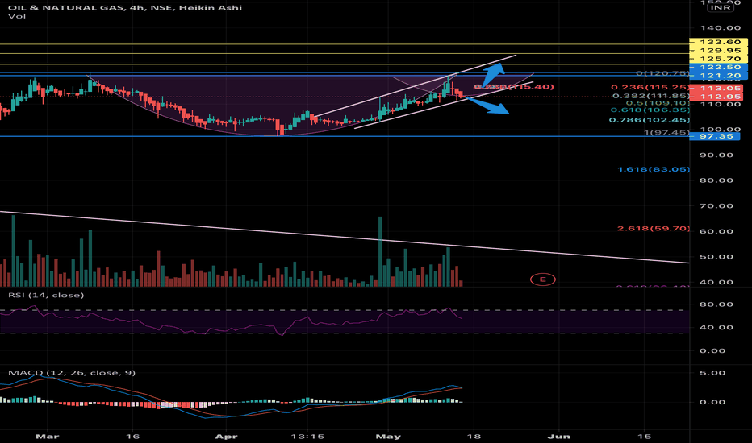The height and width of the screenshot is (443, 752).
Task: Click the tallest volume bar in late April
Action: coord(380,251)
